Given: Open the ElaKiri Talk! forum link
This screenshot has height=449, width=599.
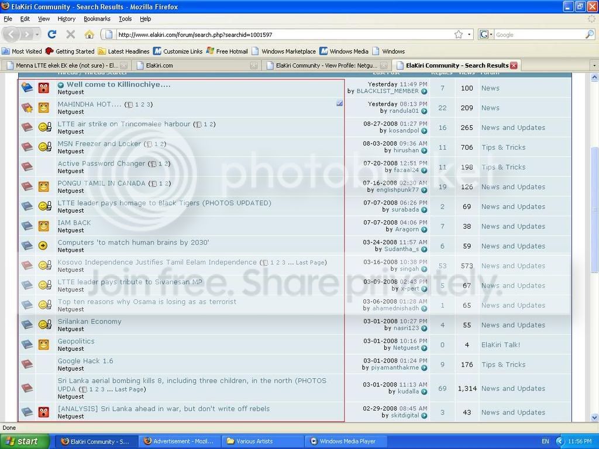Looking at the screenshot, I should [x=501, y=345].
